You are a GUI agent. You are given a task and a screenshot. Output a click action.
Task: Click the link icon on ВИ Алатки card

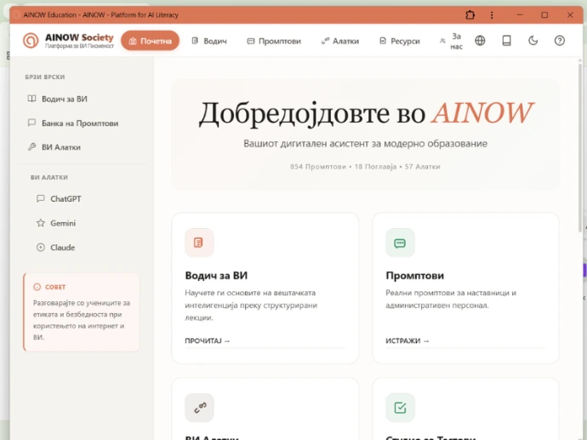pyautogui.click(x=199, y=408)
